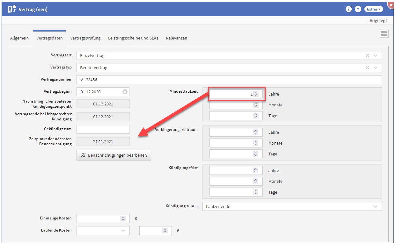Open the Vertragsprüfung tab

click(85, 38)
